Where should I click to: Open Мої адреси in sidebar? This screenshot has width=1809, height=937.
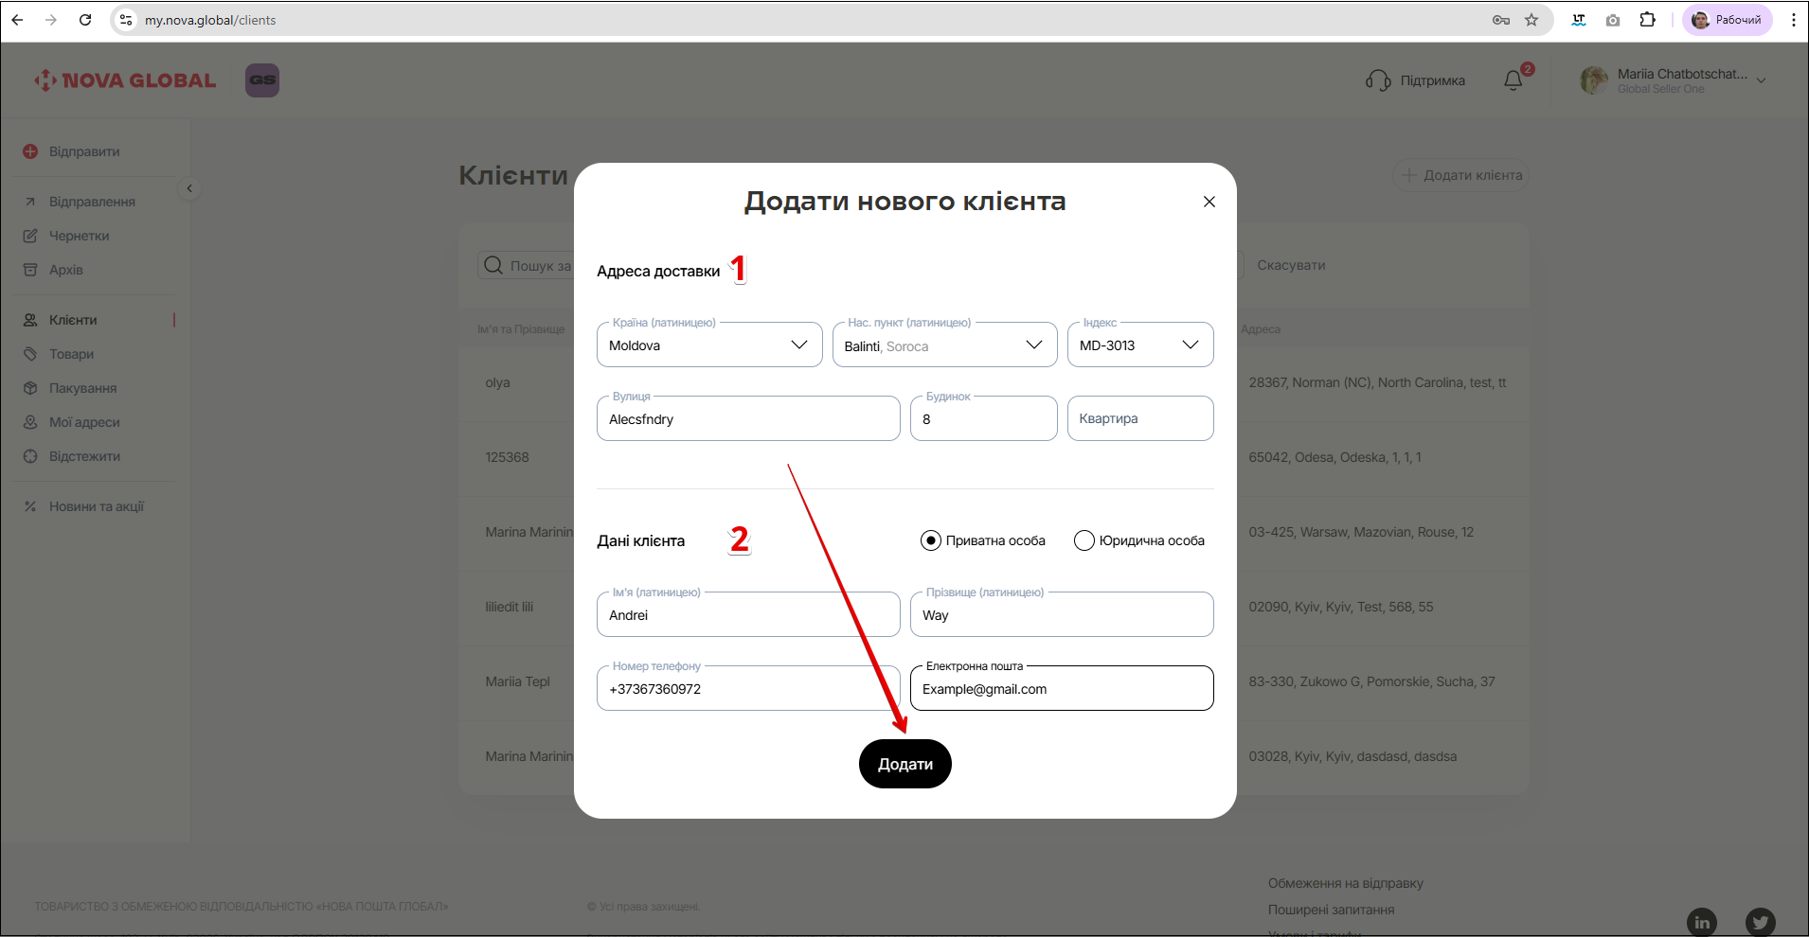(x=84, y=422)
